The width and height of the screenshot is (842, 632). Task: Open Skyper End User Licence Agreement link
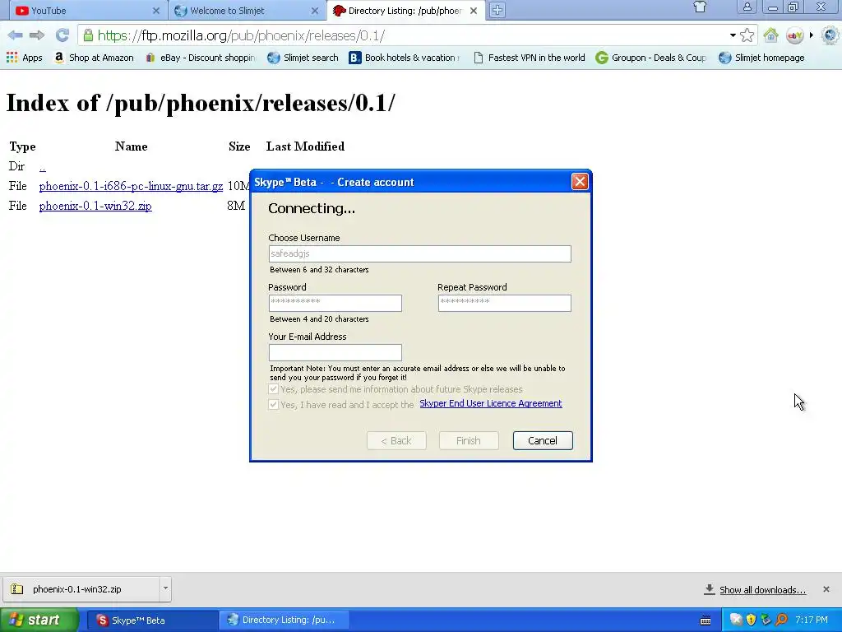pyautogui.click(x=491, y=403)
